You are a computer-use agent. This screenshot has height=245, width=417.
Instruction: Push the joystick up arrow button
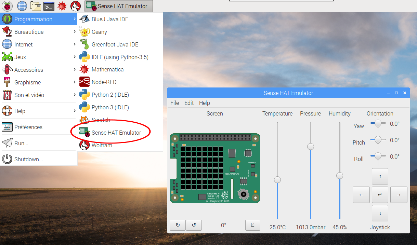pyautogui.click(x=380, y=176)
